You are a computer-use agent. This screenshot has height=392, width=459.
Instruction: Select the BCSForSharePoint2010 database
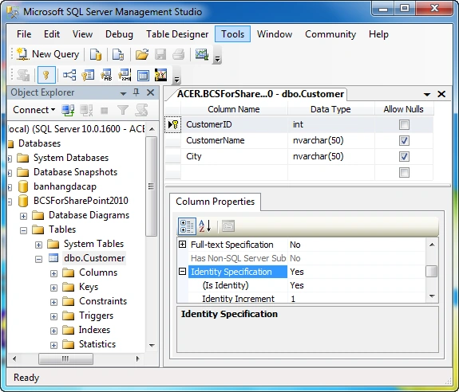(81, 201)
